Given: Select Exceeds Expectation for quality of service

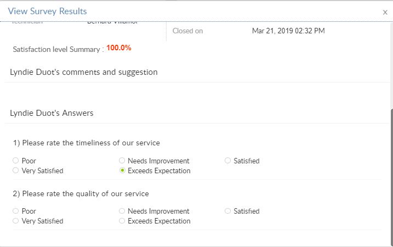Looking at the screenshot, I should pyautogui.click(x=122, y=221).
